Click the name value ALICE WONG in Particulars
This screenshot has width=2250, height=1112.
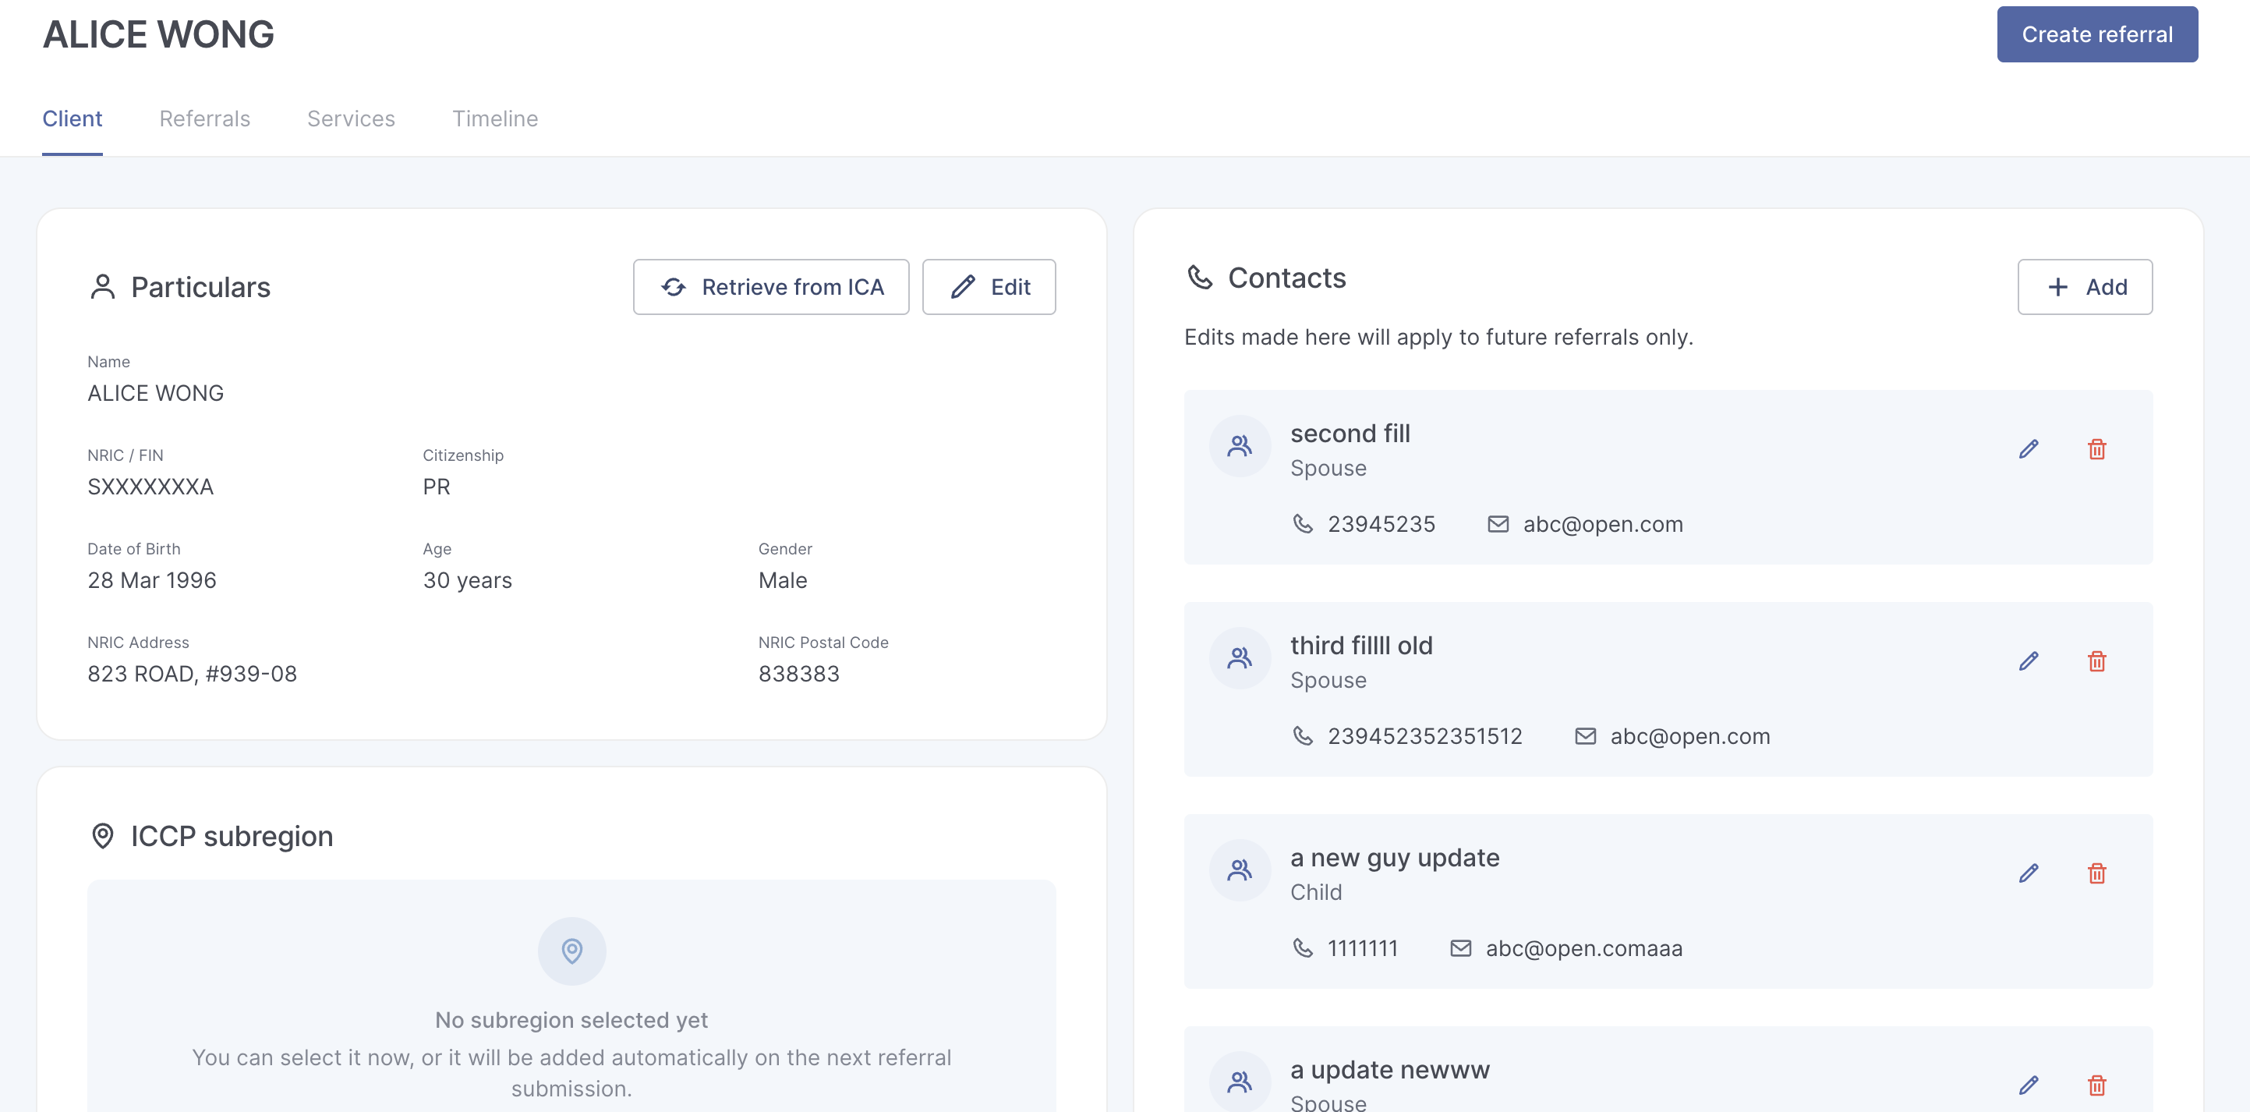coord(155,394)
